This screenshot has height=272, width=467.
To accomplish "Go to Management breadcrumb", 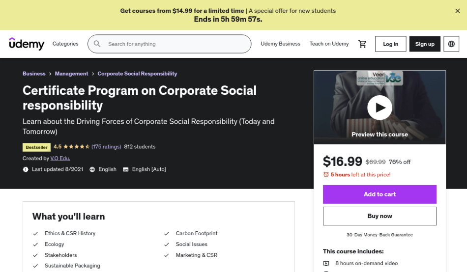I will point(71,74).
